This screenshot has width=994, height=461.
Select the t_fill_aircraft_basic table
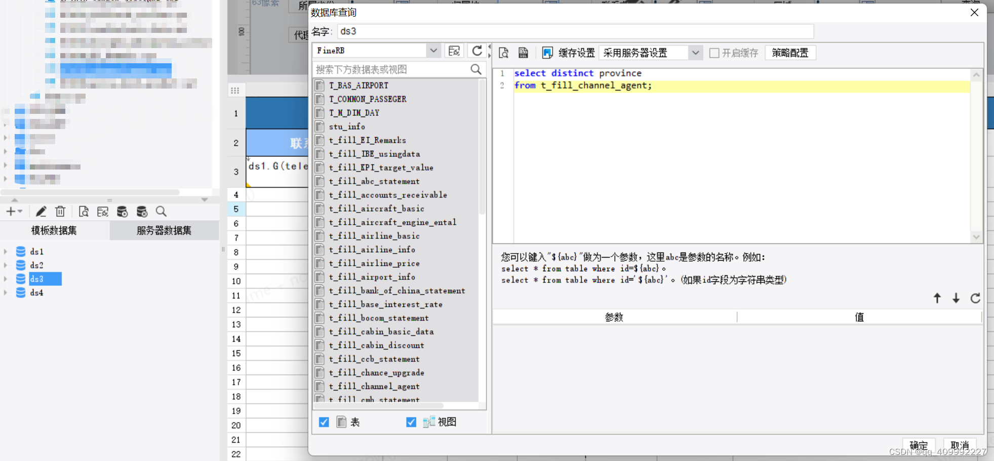click(x=376, y=208)
